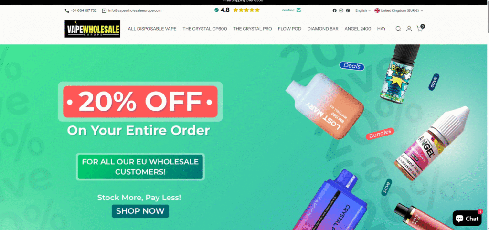Screen dimensions: 489x230
Task: Open ALL DISPOSABLE VAPE menu
Action: [152, 29]
